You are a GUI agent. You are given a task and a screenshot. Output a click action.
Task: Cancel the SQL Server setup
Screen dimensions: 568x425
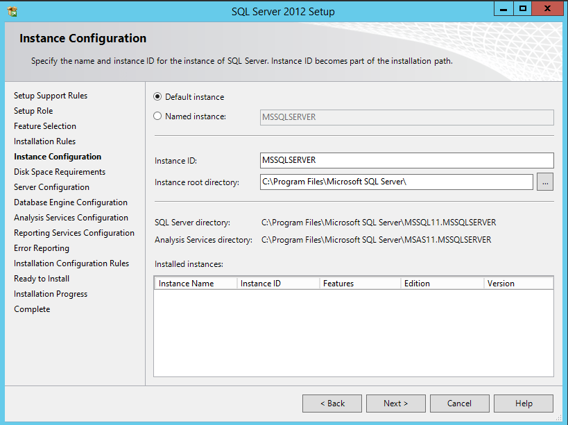pyautogui.click(x=459, y=404)
